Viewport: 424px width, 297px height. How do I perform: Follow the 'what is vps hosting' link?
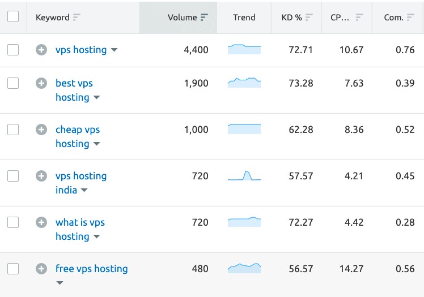80,229
